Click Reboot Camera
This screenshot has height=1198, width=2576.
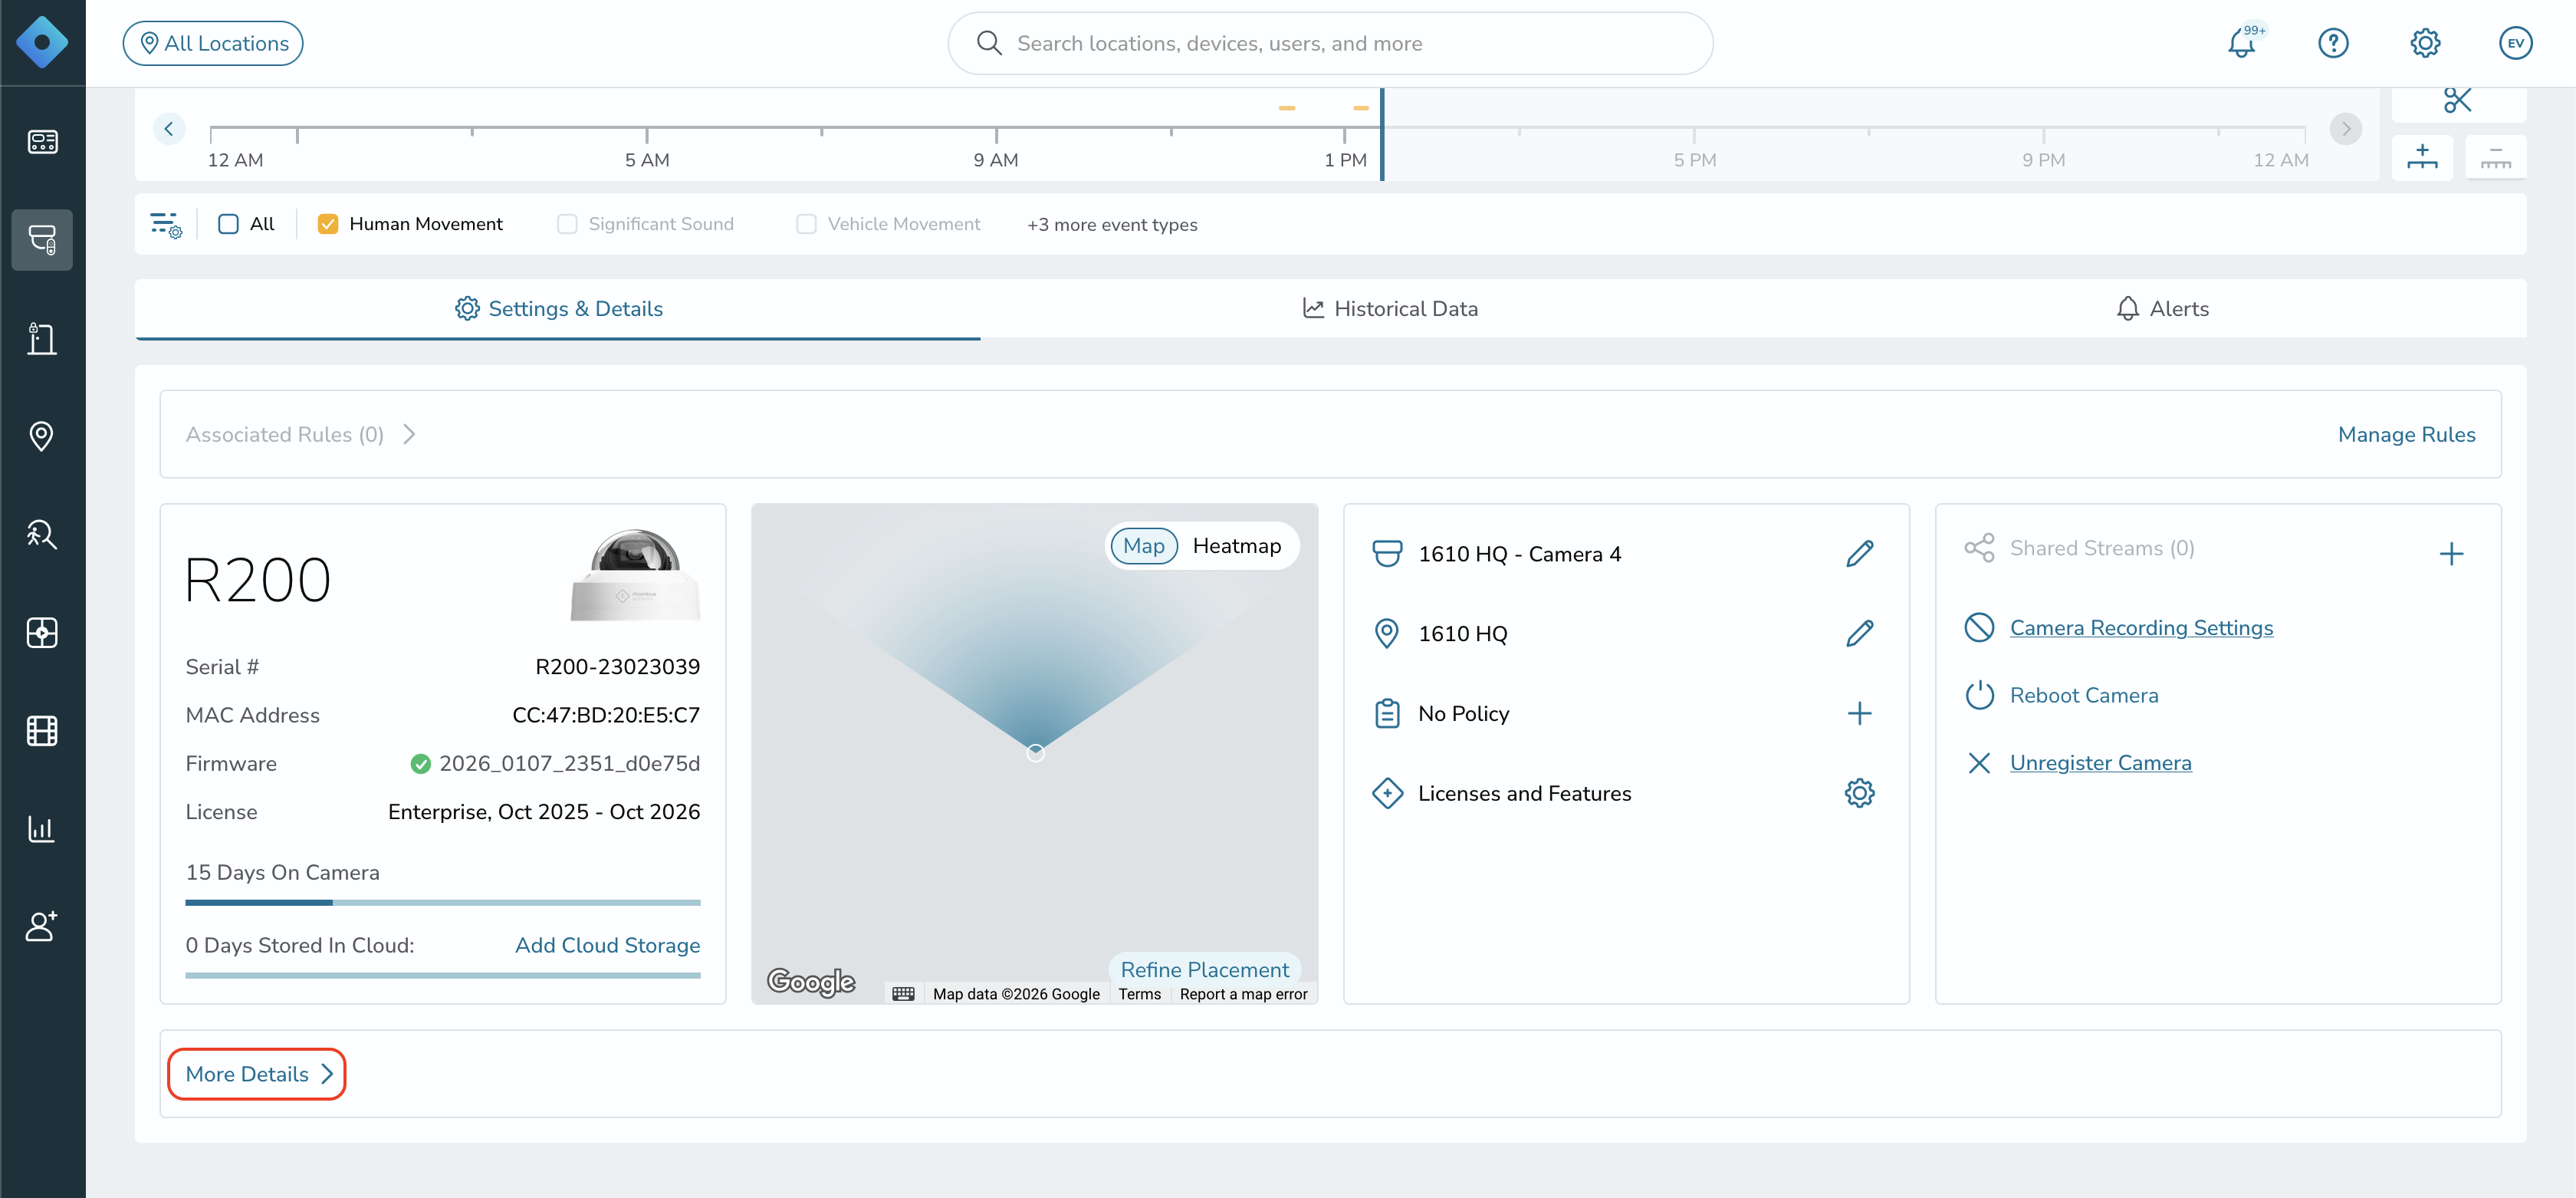[x=2084, y=696]
